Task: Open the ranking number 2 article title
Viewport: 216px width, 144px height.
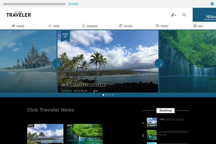Action: point(174,133)
